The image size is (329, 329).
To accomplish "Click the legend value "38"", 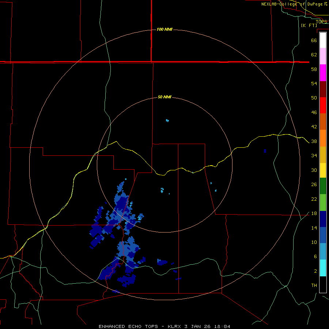I will 314,141.
